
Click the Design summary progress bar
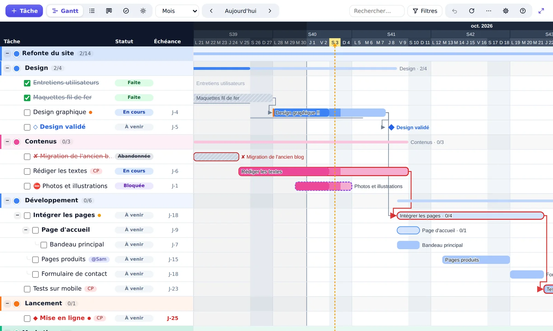point(295,69)
